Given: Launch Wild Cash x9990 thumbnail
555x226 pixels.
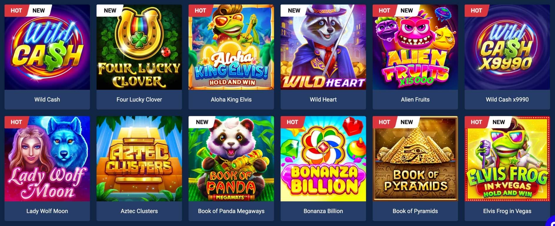Looking at the screenshot, I should click(507, 47).
